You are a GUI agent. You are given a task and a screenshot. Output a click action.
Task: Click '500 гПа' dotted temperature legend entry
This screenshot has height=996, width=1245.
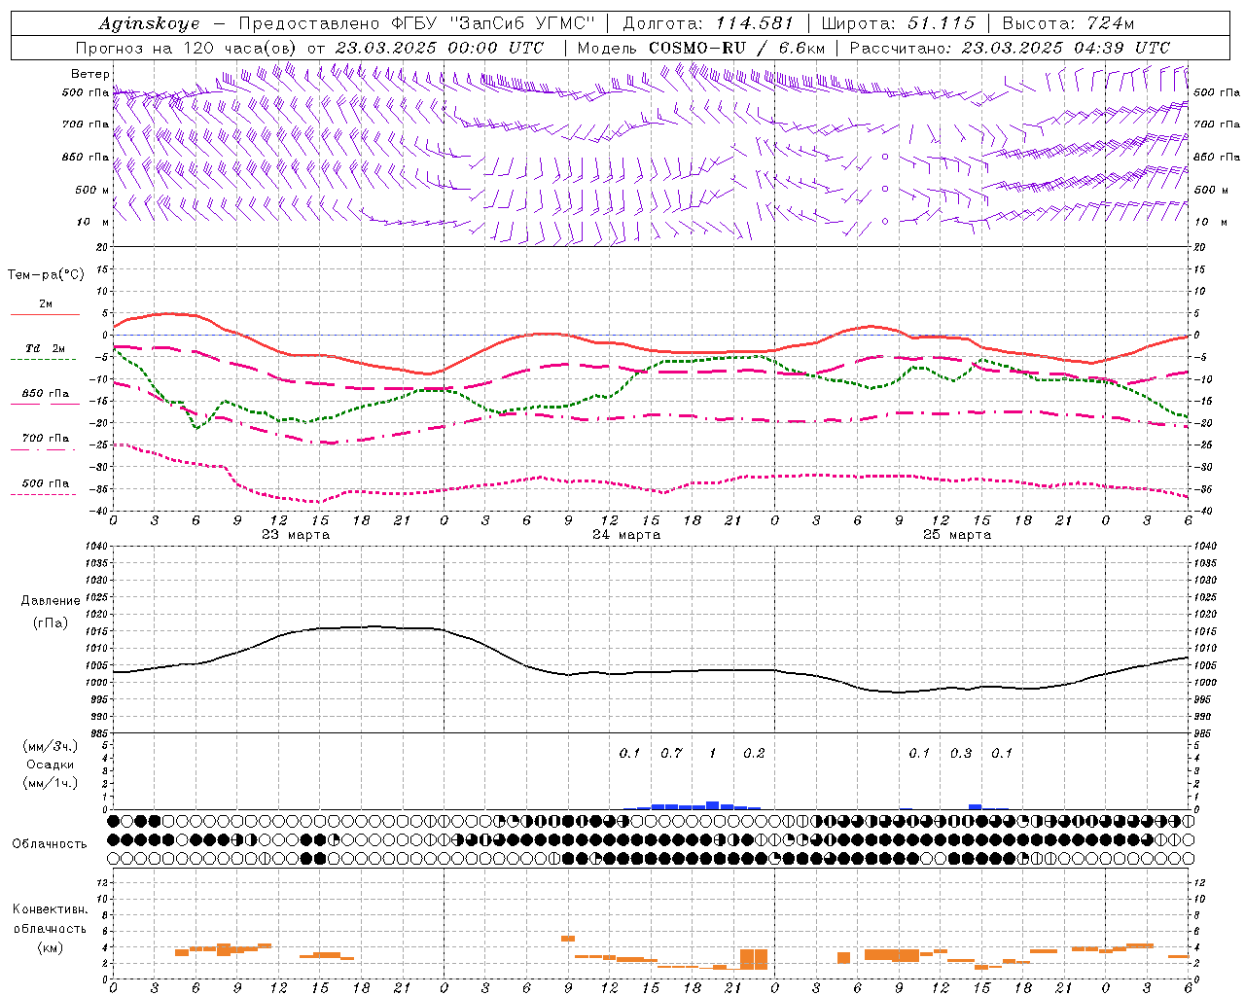click(45, 483)
